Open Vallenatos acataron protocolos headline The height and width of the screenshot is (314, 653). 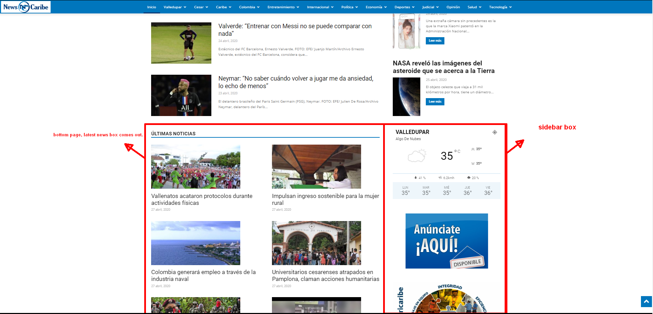[202, 199]
